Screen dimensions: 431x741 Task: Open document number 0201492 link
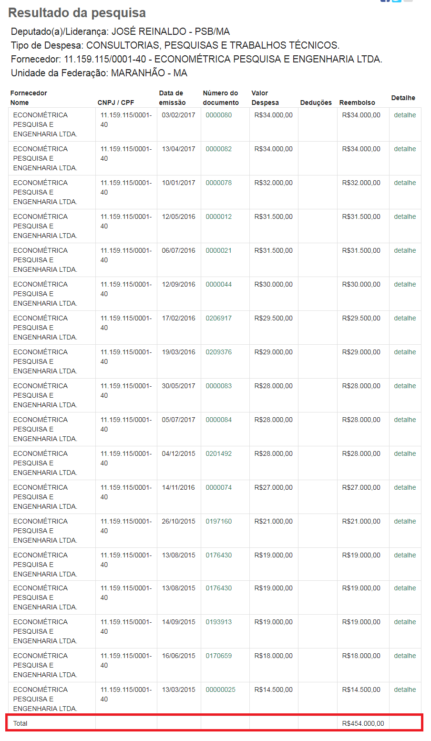pyautogui.click(x=219, y=453)
